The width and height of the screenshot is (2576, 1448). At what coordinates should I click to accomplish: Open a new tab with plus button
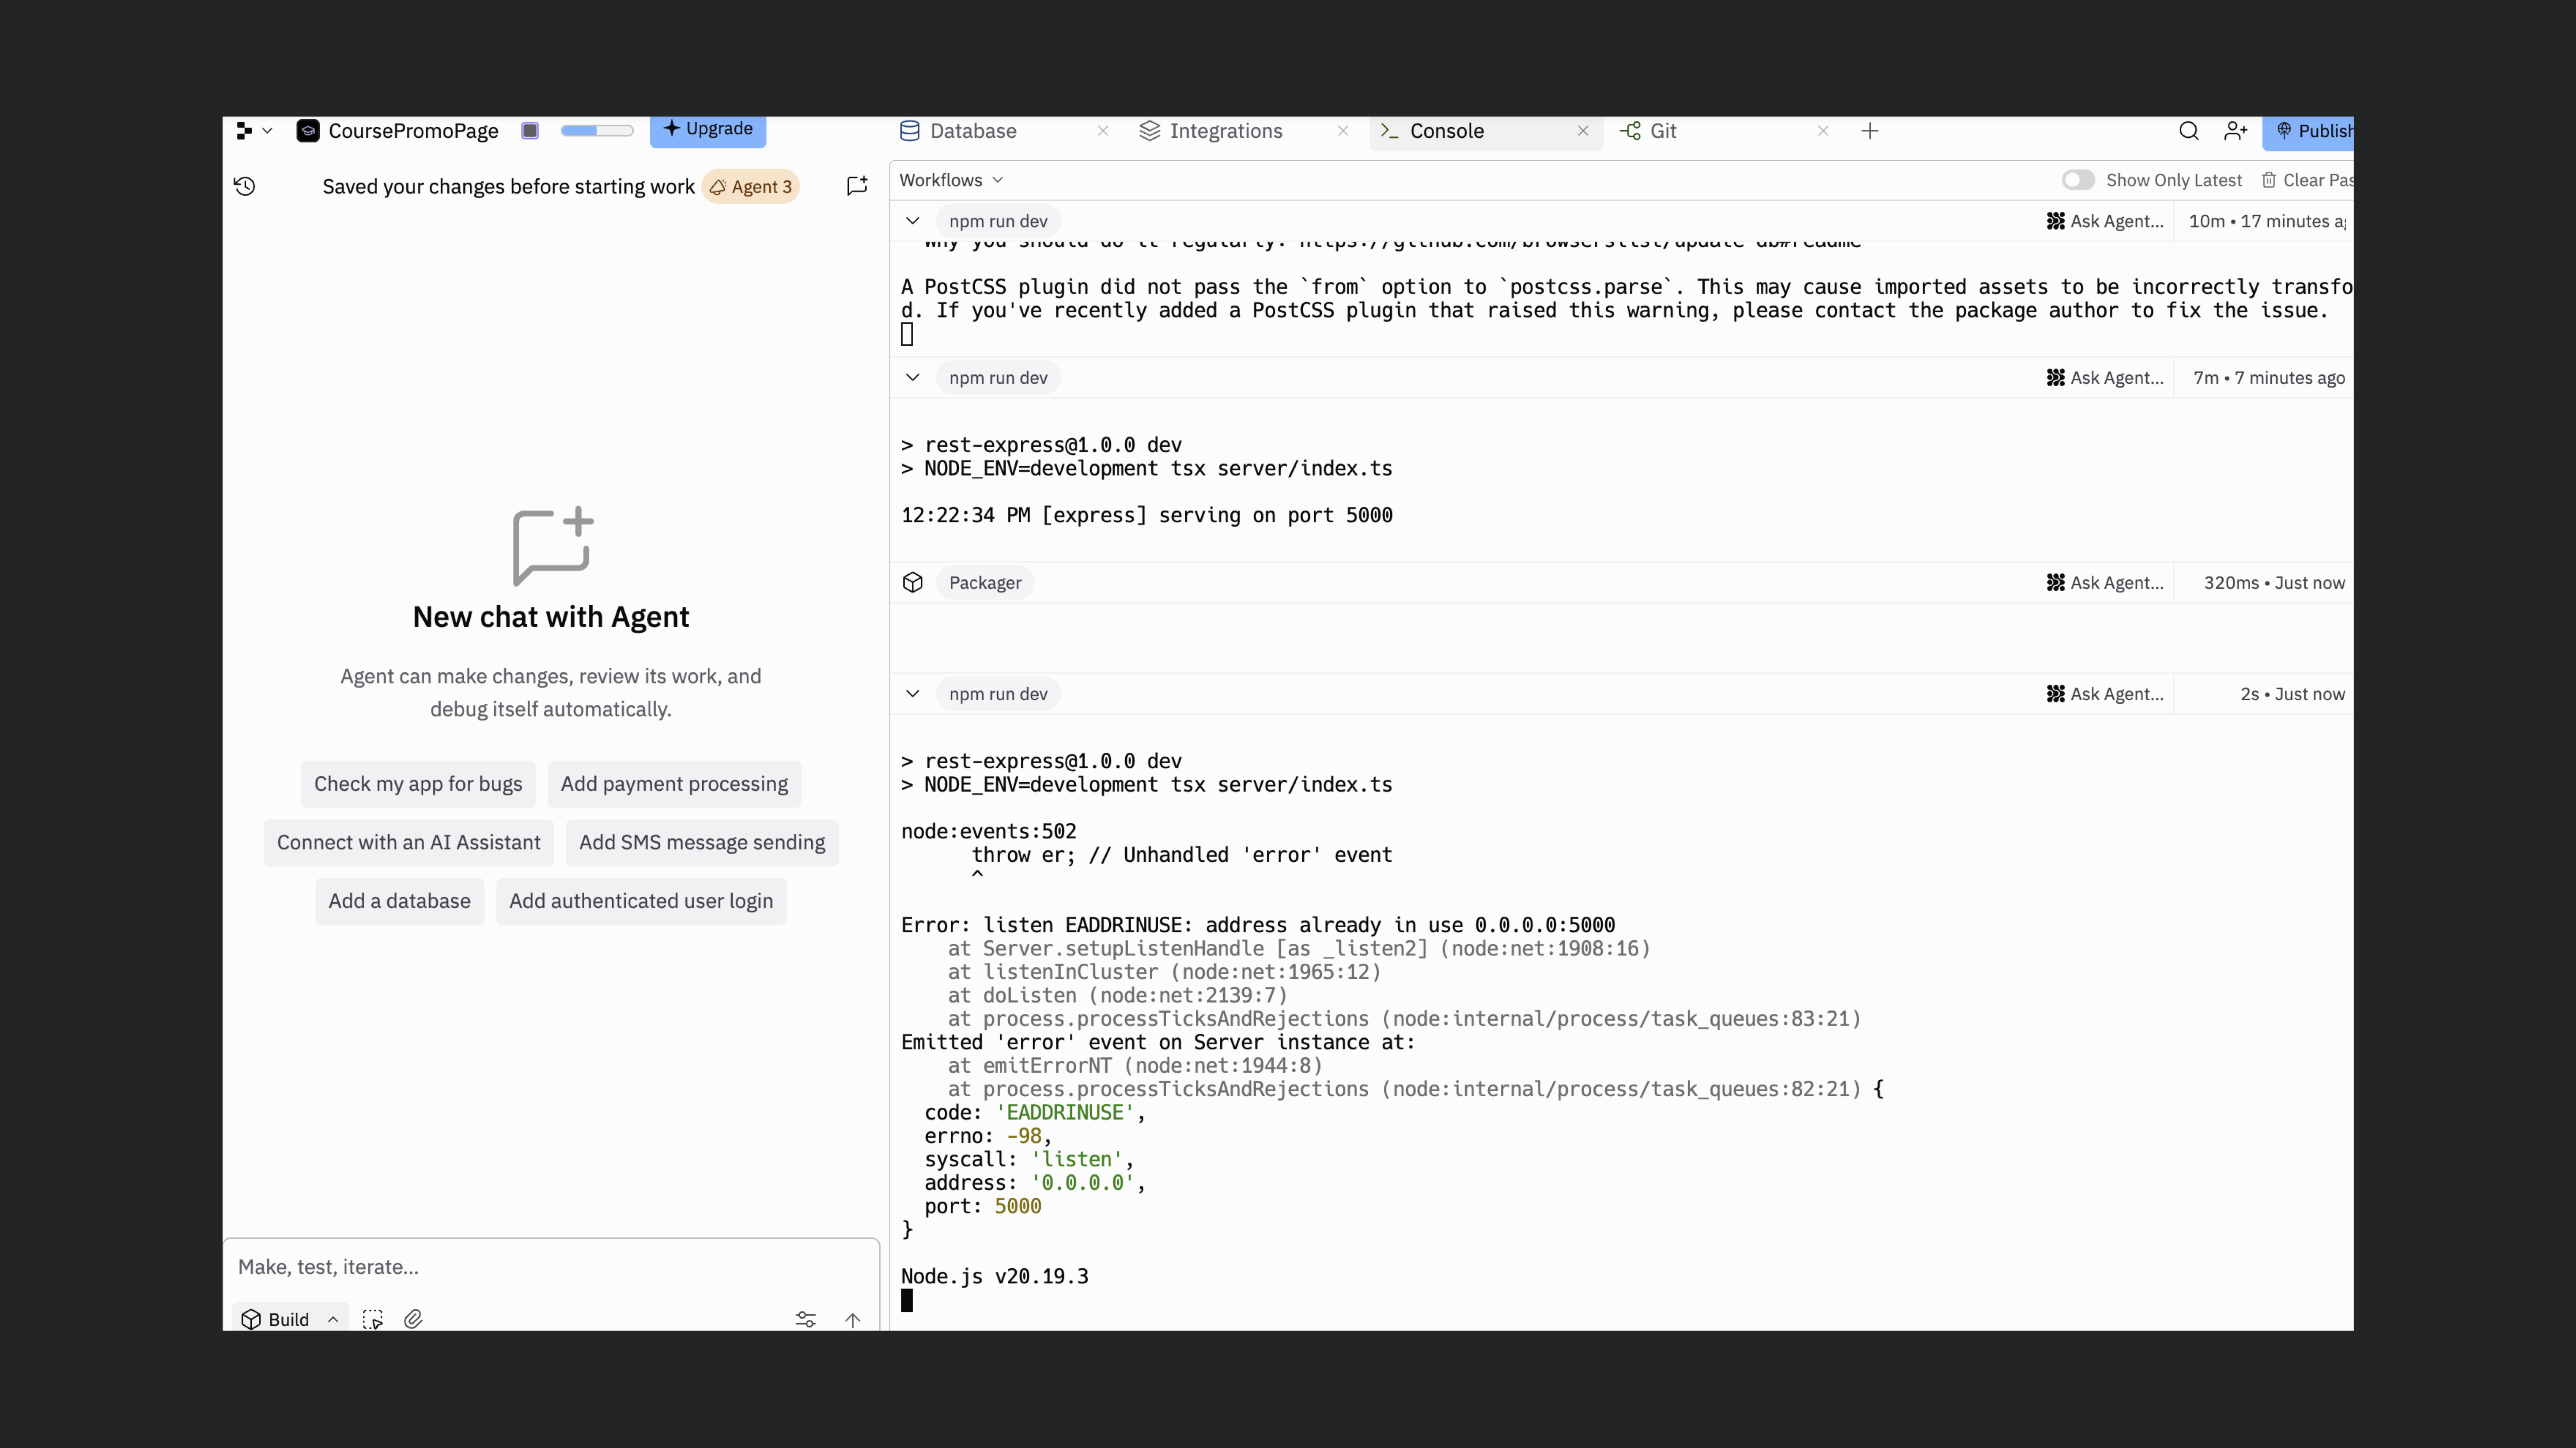pyautogui.click(x=1869, y=131)
